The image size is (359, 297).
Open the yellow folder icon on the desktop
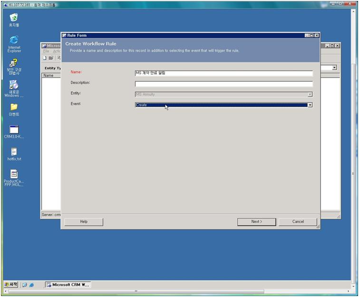(14, 109)
